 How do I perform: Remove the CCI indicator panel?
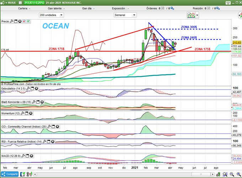(57, 127)
